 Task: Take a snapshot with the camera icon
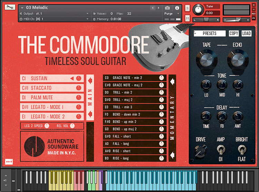pos(167,8)
